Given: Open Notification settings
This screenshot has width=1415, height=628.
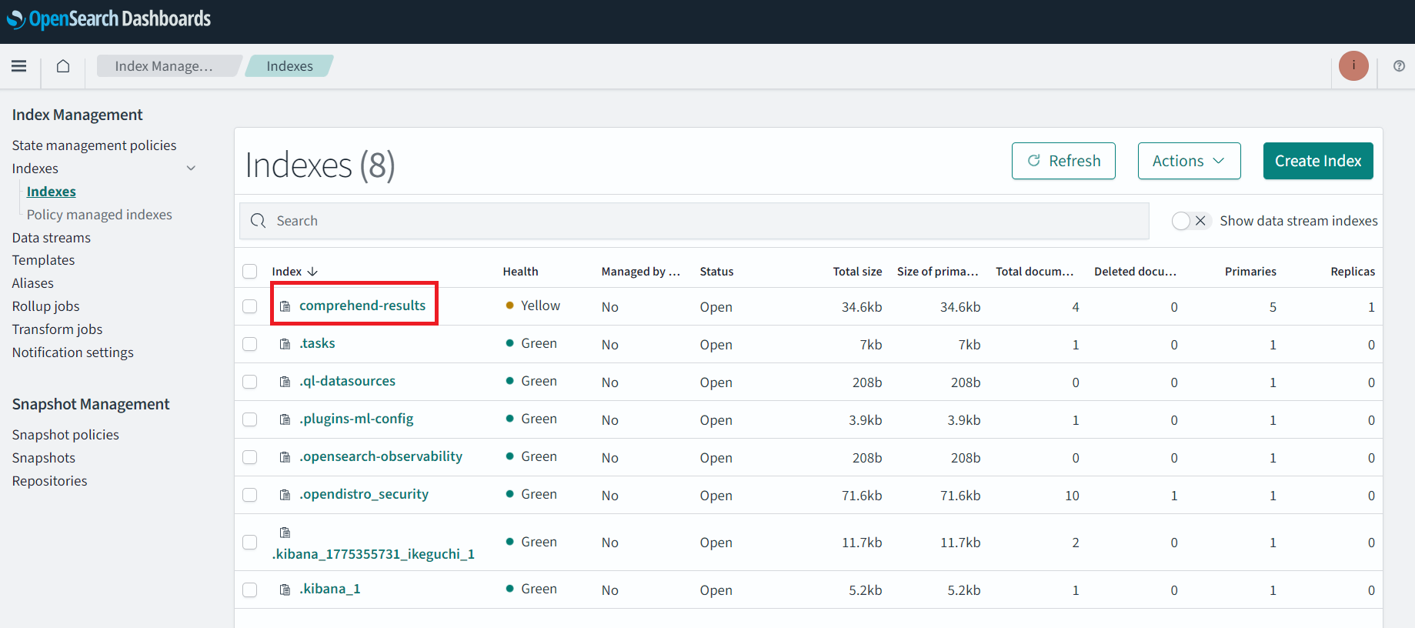Looking at the screenshot, I should 72,352.
